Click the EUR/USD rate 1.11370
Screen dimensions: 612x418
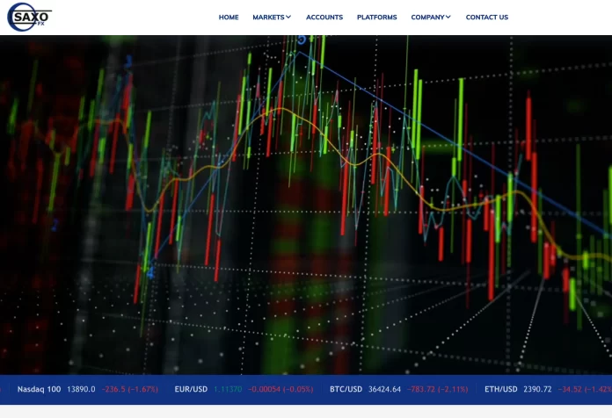pos(228,389)
